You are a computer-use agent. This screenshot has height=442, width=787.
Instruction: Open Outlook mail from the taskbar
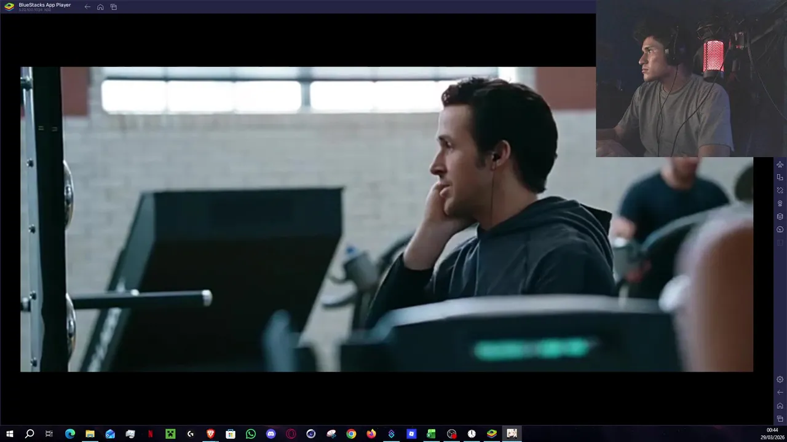pyautogui.click(x=110, y=434)
